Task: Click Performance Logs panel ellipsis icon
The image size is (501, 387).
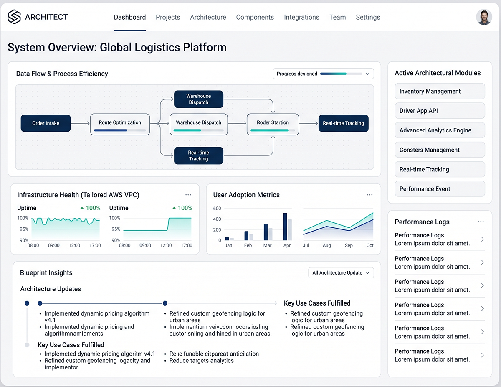Action: (x=481, y=222)
